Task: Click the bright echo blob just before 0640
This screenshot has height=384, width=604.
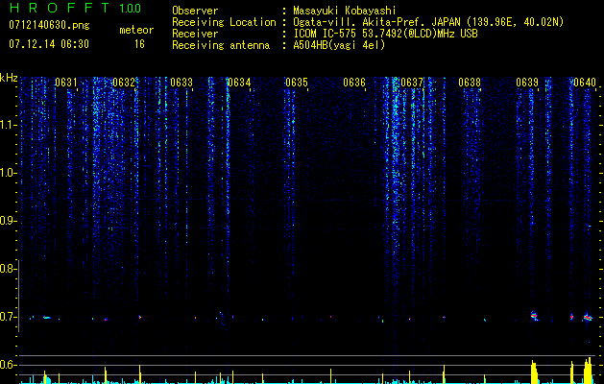Action: tap(588, 318)
